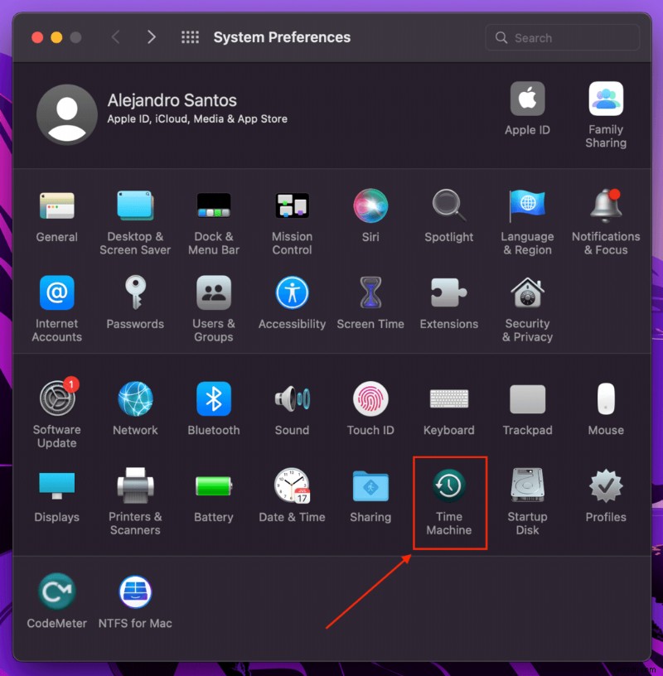Open Family Sharing settings

(x=606, y=99)
